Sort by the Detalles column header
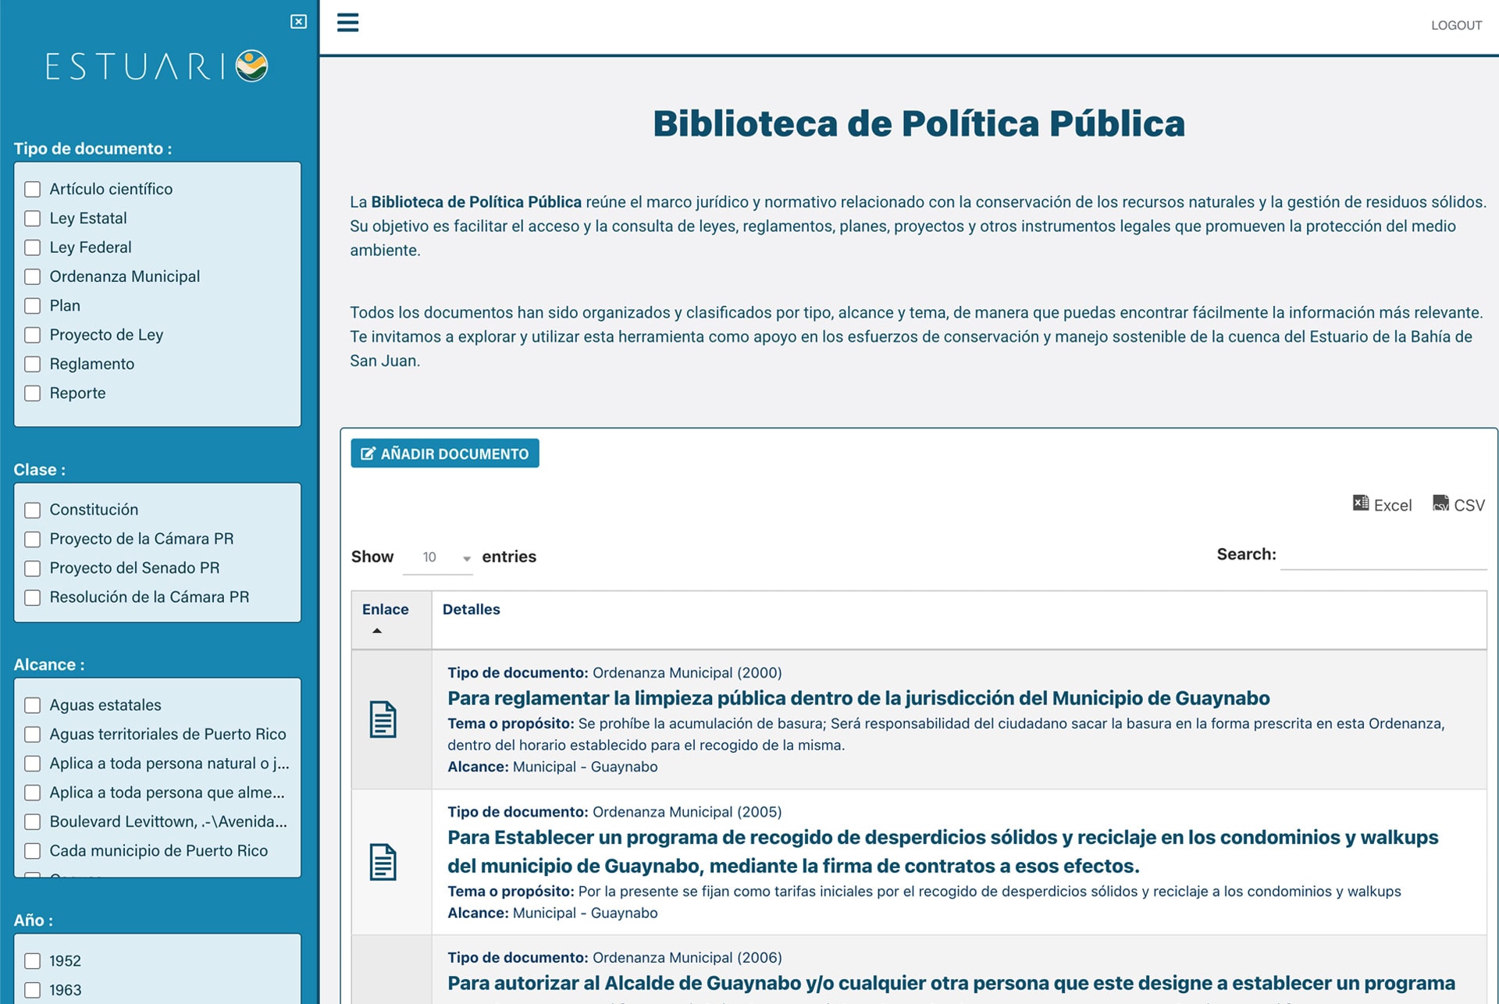Viewport: 1499px width, 1004px height. coord(471,610)
